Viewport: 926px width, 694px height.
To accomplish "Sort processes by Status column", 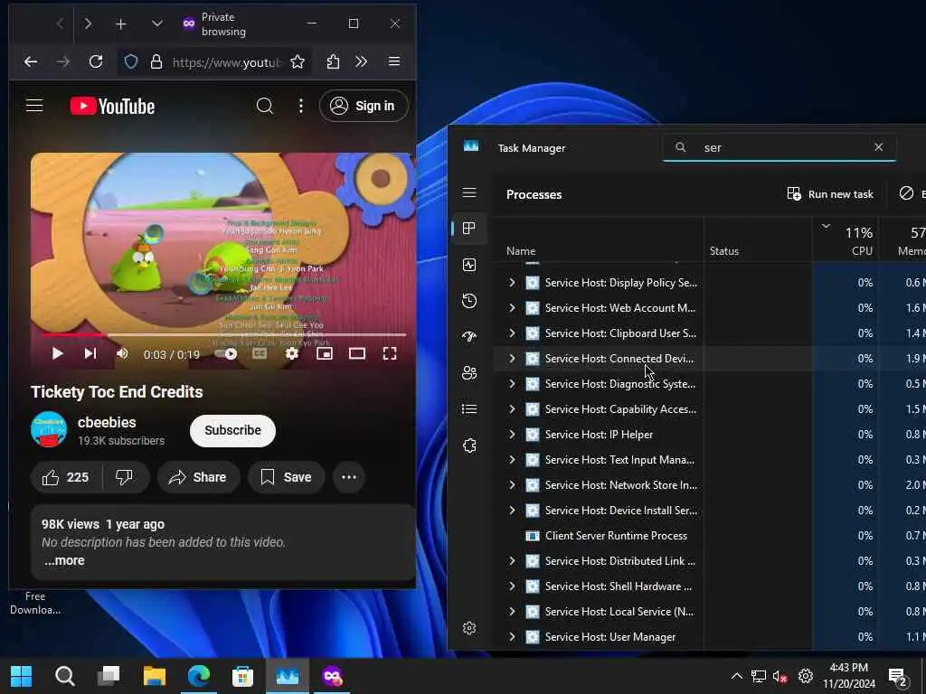I will tap(758, 239).
